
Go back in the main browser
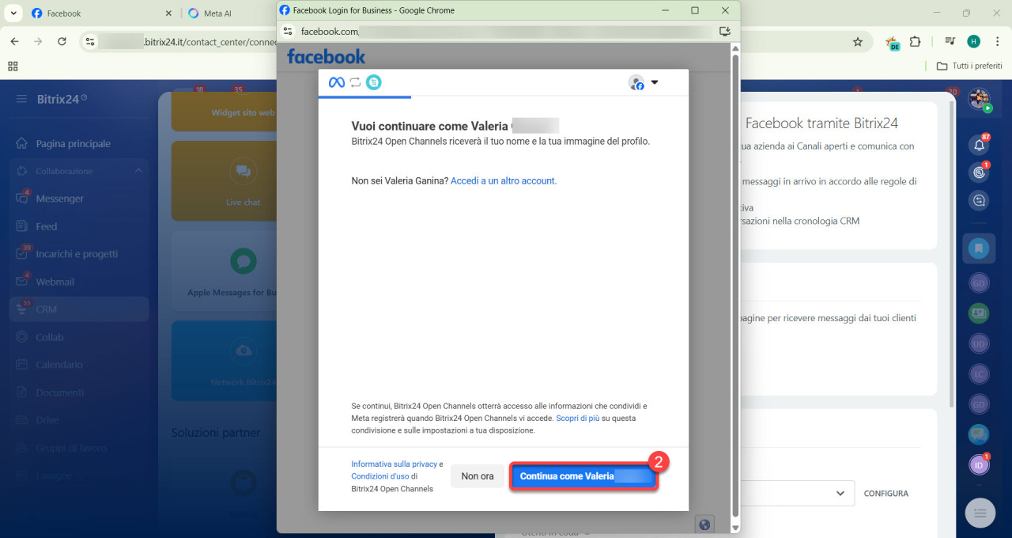[14, 41]
